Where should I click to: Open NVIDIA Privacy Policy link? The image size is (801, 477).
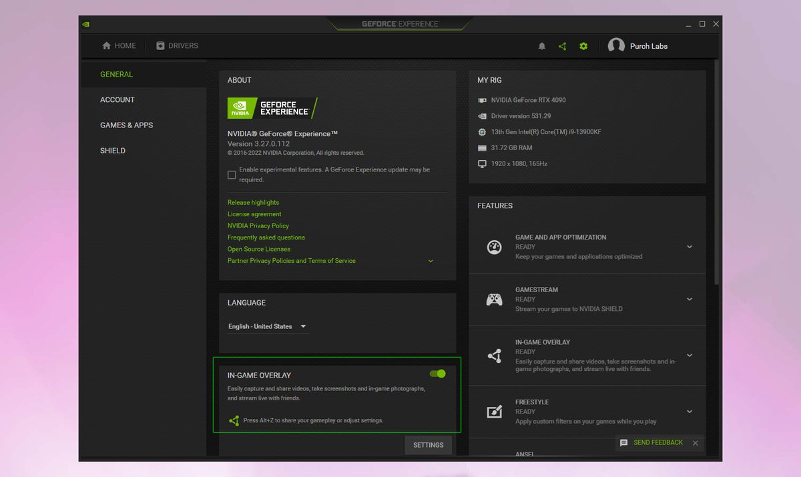(x=258, y=226)
